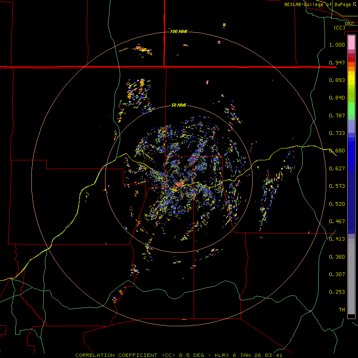This screenshot has width=358, height=358.
Task: Click the 0.680 scale label
Action: [337, 151]
